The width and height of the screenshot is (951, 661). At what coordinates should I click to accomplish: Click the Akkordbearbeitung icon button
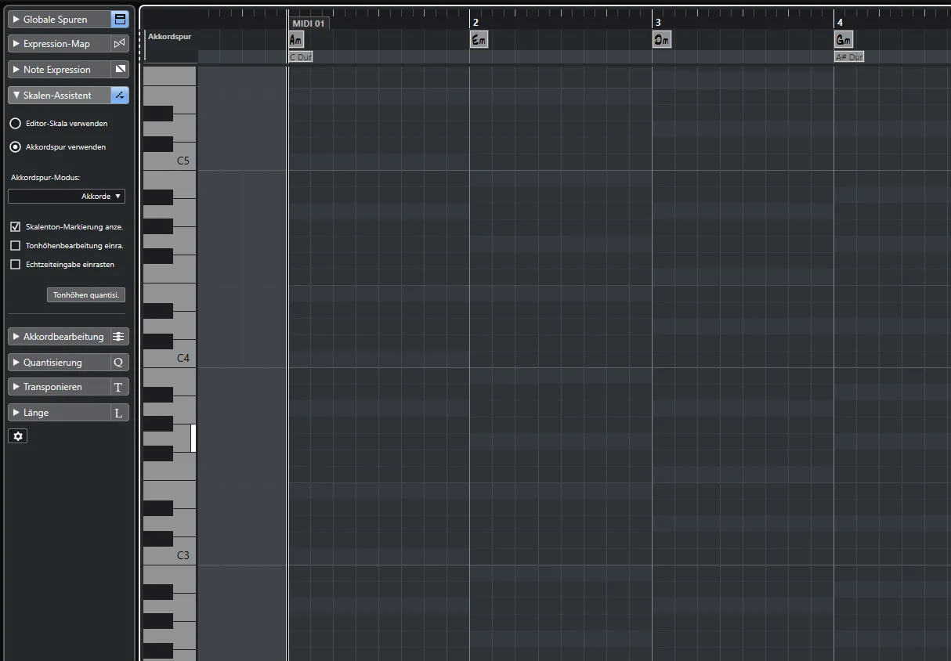coord(119,337)
